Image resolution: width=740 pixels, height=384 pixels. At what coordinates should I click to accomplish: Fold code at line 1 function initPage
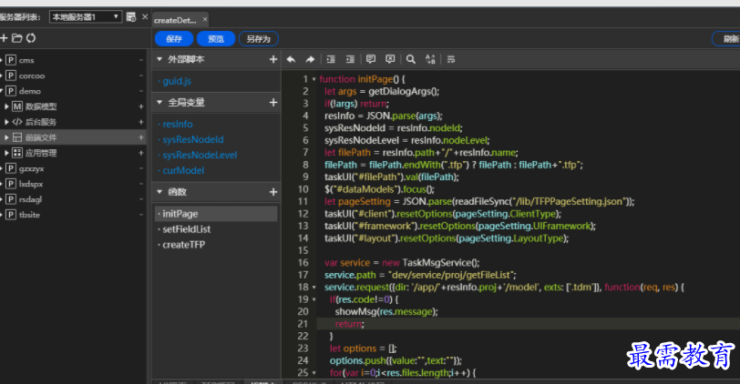(x=313, y=80)
